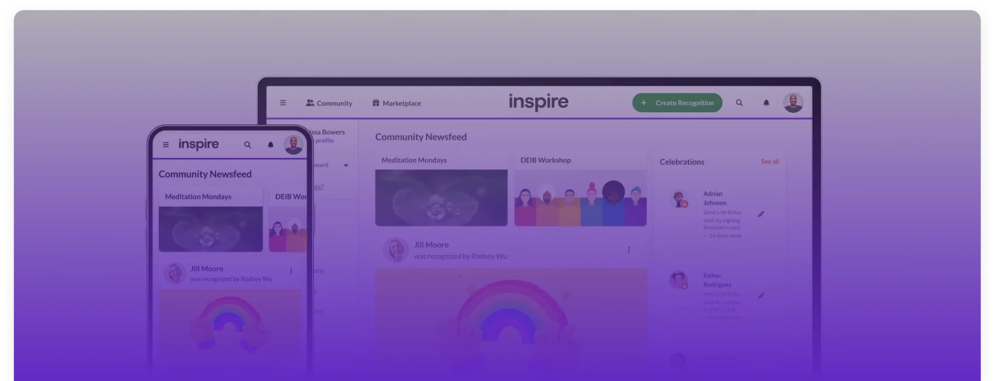Open notifications bell on the phone
The width and height of the screenshot is (995, 381).
pos(270,144)
